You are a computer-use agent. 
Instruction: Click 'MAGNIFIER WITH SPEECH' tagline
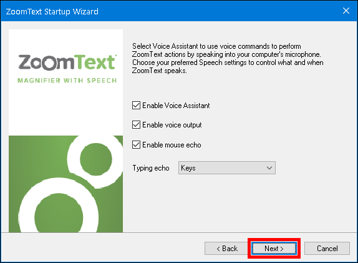point(67,81)
